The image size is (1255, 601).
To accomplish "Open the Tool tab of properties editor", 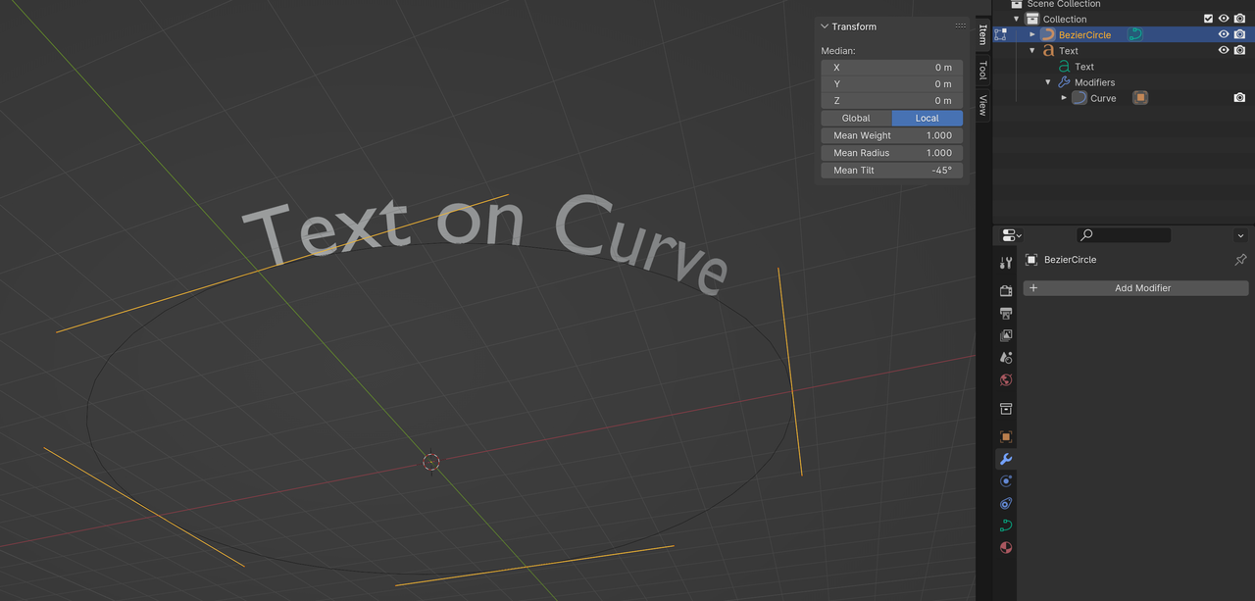I will pyautogui.click(x=1005, y=263).
